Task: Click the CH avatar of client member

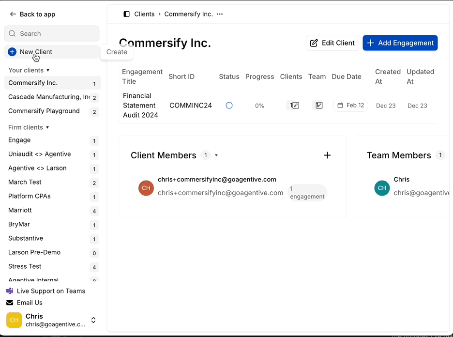Action: (x=146, y=188)
